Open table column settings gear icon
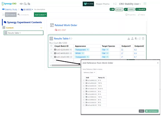162x116 pixels. (51, 46)
